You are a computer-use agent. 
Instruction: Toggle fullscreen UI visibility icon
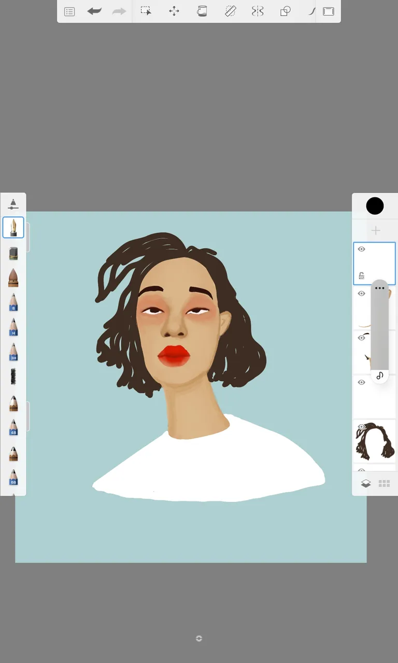[x=329, y=11]
